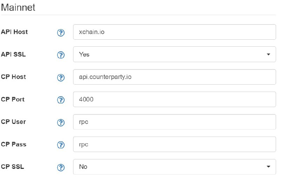Click into the CP User input field

tap(174, 122)
